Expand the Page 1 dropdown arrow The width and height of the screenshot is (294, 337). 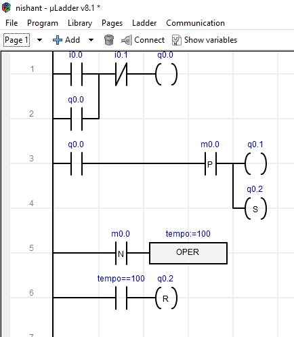click(x=39, y=40)
